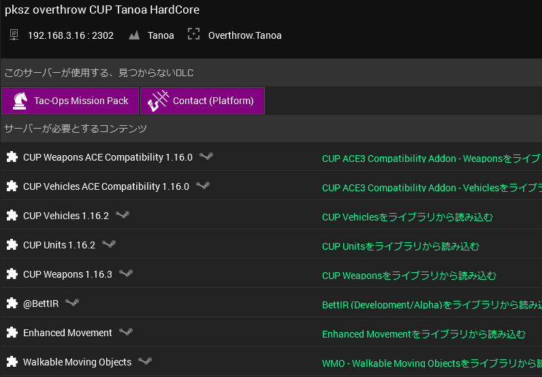Click the Contact antenna DLC icon
This screenshot has height=377, width=542.
point(158,101)
